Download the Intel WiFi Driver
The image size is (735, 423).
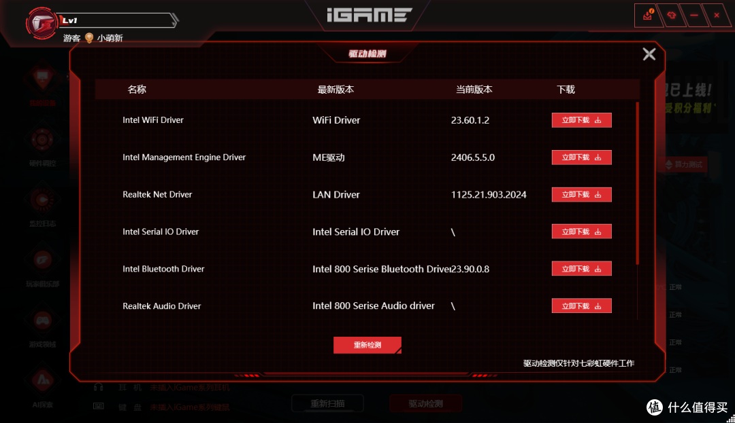[x=581, y=120]
